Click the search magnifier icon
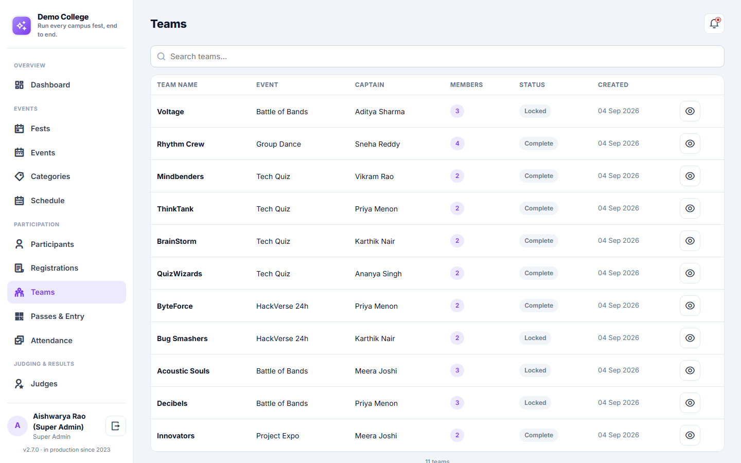The height and width of the screenshot is (463, 741). 161,57
